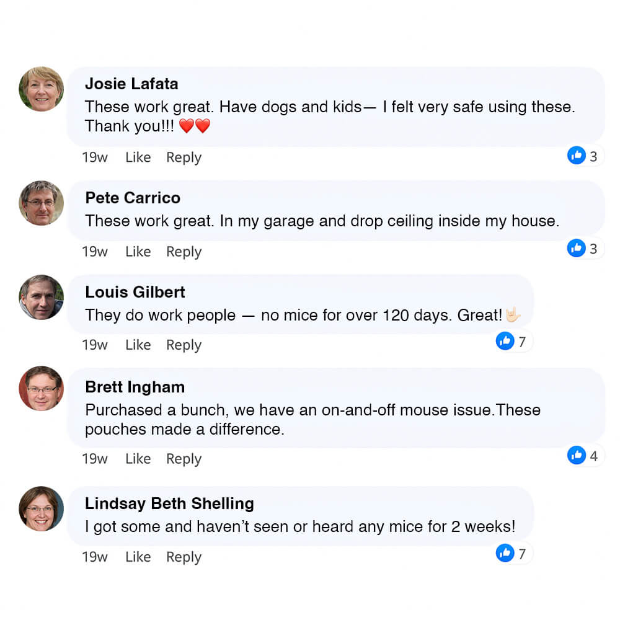This screenshot has width=620, height=620.
Task: Click the Pete Carrico name link
Action: (x=133, y=198)
